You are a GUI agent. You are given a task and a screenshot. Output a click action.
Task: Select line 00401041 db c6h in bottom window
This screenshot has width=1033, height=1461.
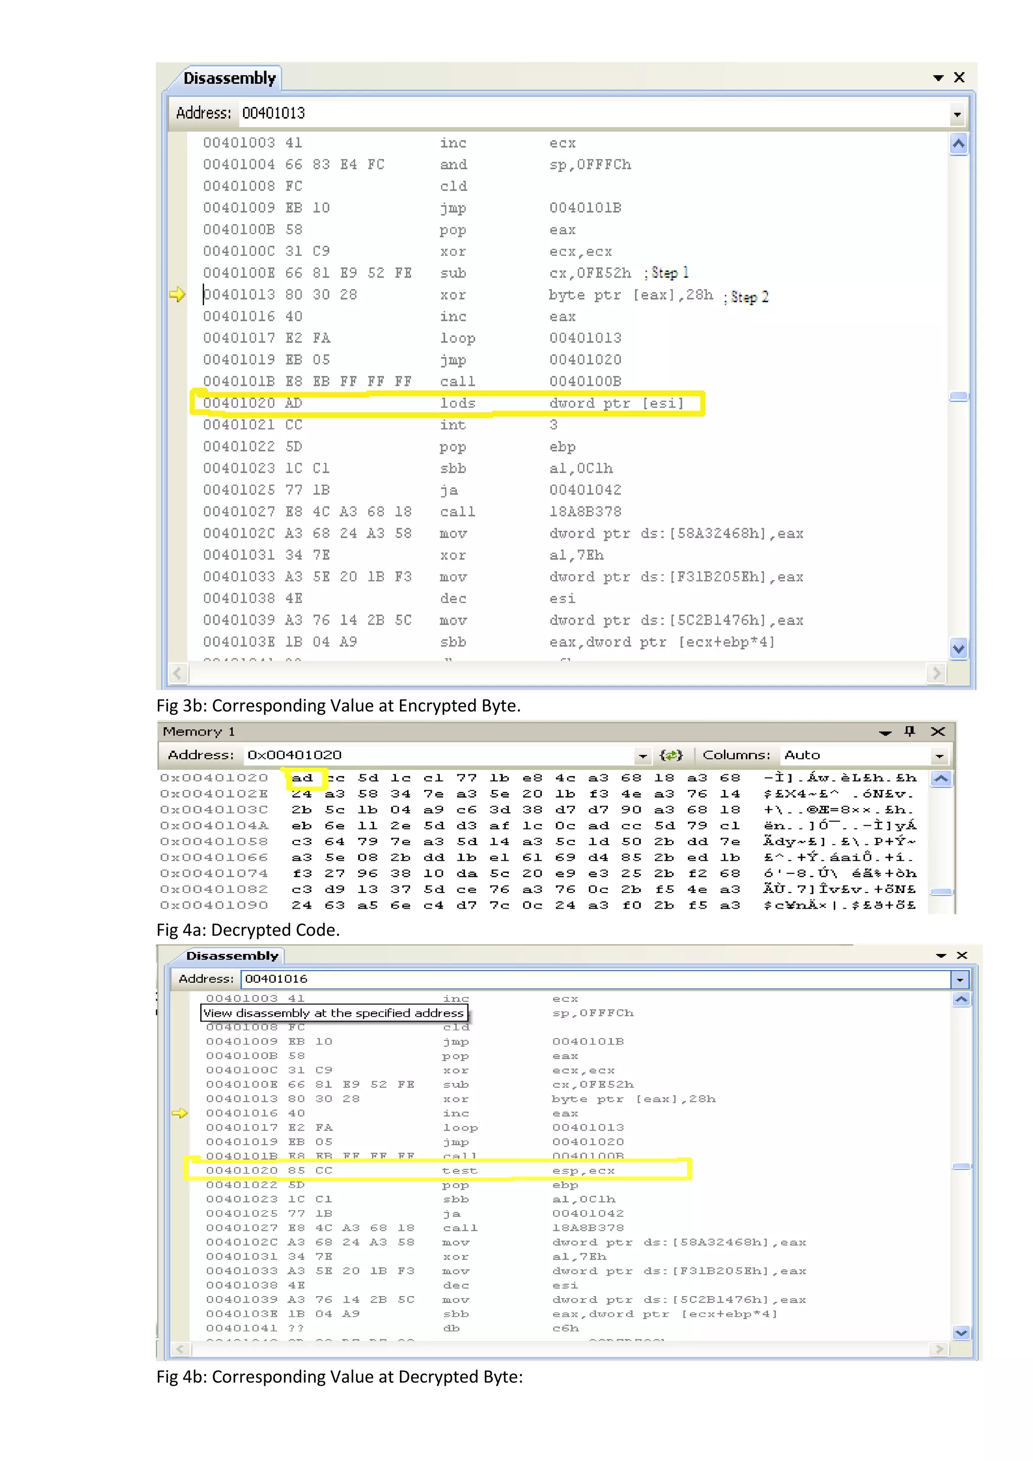[392, 1328]
